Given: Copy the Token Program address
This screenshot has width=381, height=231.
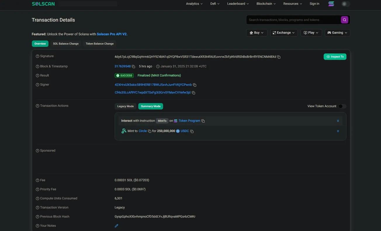Looking at the screenshot, I should coord(203,121).
